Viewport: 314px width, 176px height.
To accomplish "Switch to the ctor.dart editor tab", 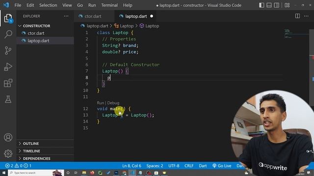I will [x=93, y=16].
